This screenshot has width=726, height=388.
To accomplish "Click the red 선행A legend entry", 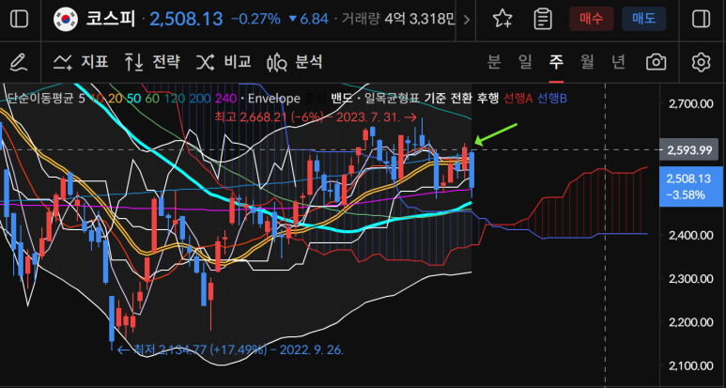I will click(518, 98).
